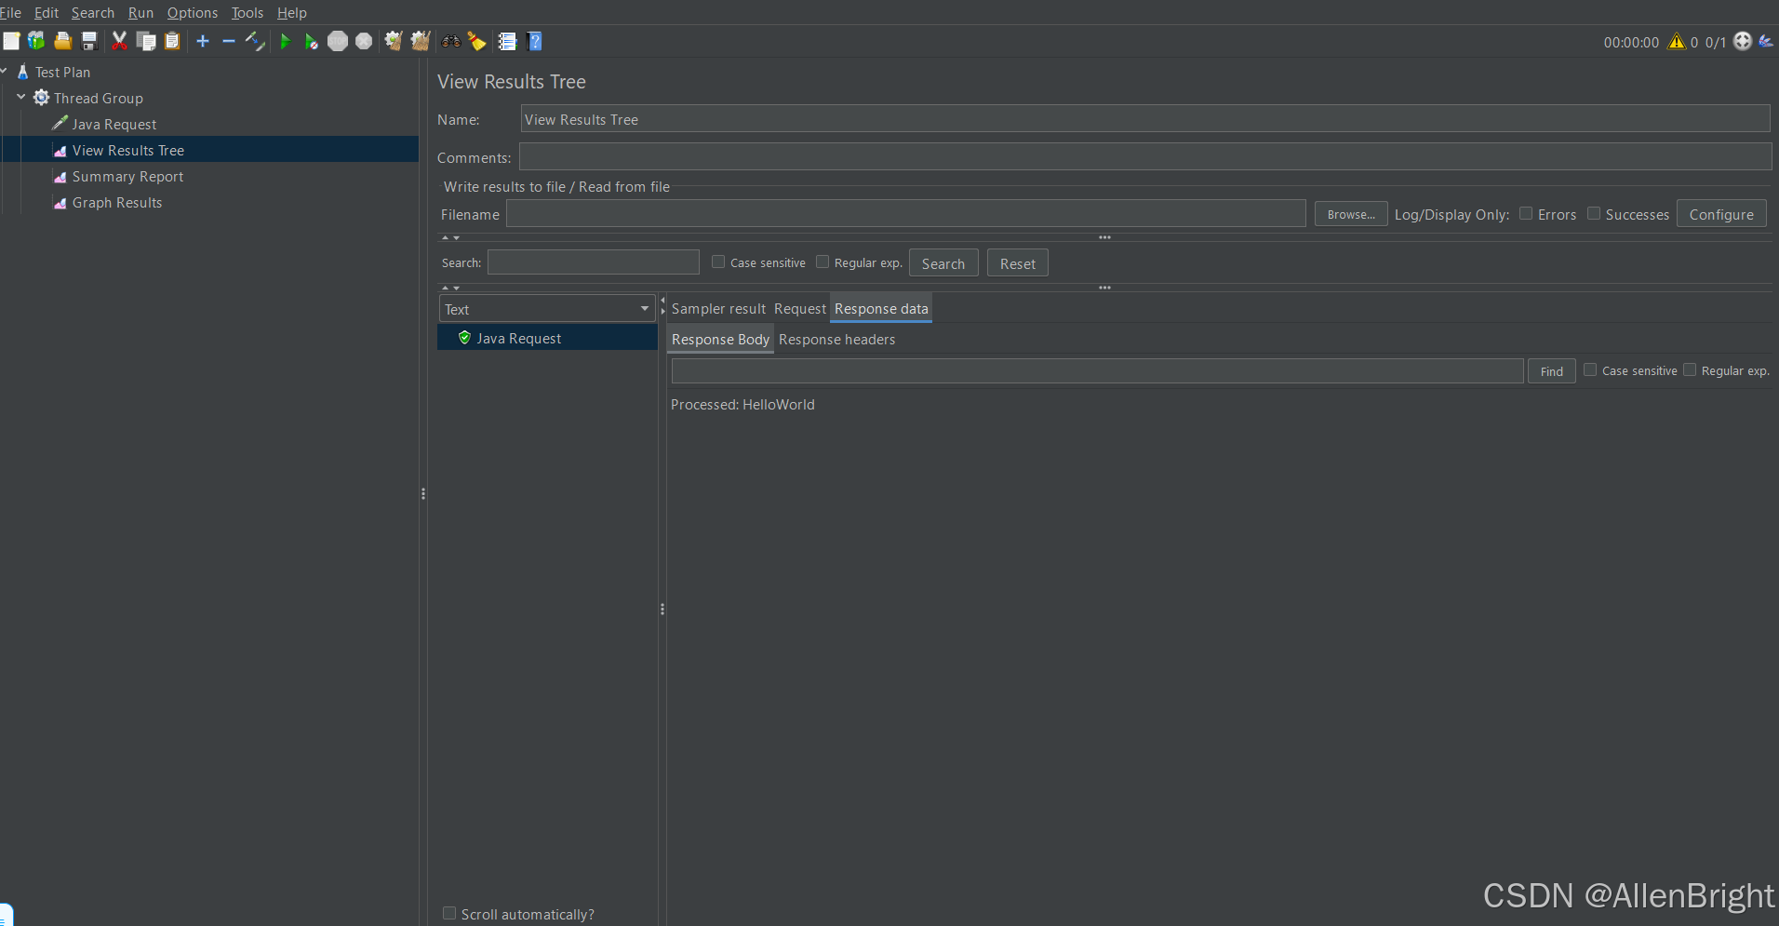The width and height of the screenshot is (1779, 926).
Task: Click the blue question mark Help icon
Action: [534, 41]
